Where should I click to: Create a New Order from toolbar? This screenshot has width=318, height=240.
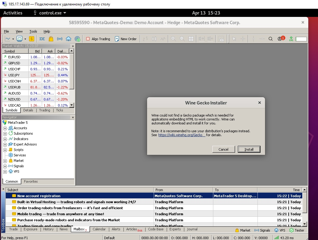126,39
